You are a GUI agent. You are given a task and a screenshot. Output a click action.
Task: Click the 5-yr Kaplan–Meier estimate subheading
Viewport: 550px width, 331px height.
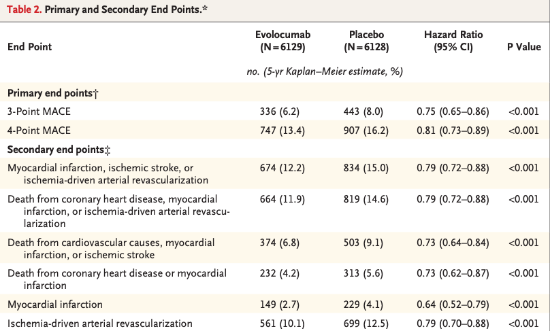point(324,72)
